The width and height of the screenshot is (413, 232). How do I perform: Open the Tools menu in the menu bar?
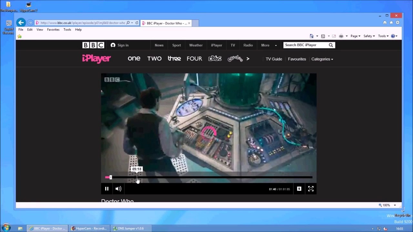[67, 30]
